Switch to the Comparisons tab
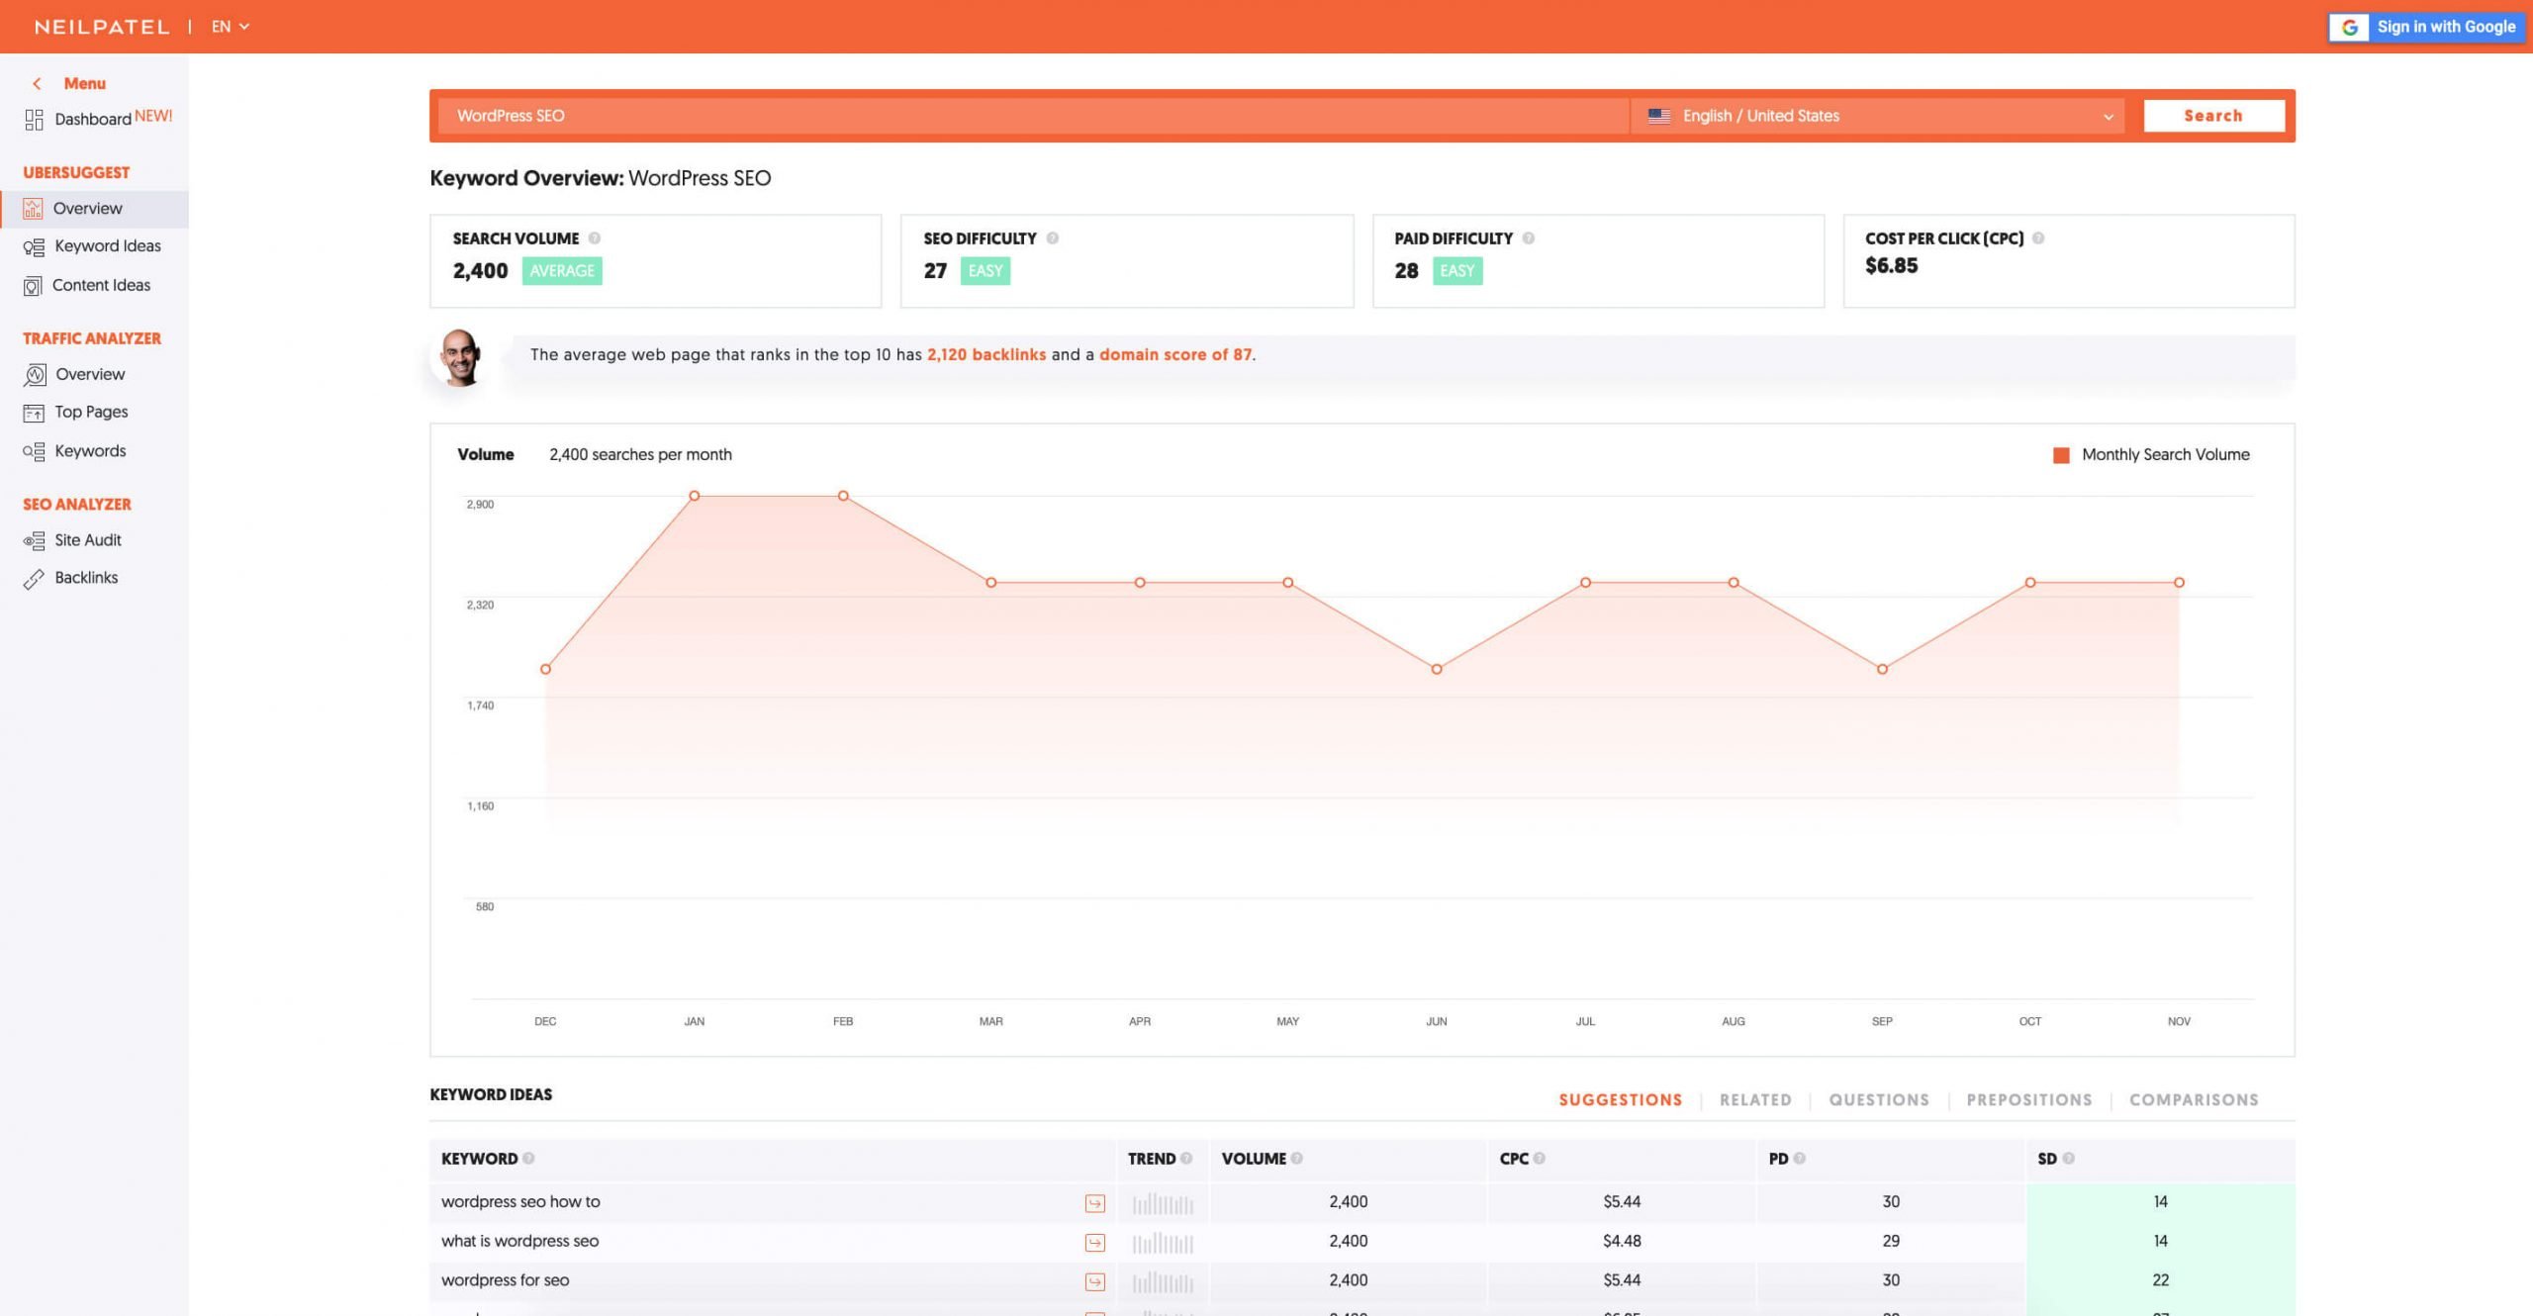Screen dimensions: 2533x1316 [2194, 1100]
